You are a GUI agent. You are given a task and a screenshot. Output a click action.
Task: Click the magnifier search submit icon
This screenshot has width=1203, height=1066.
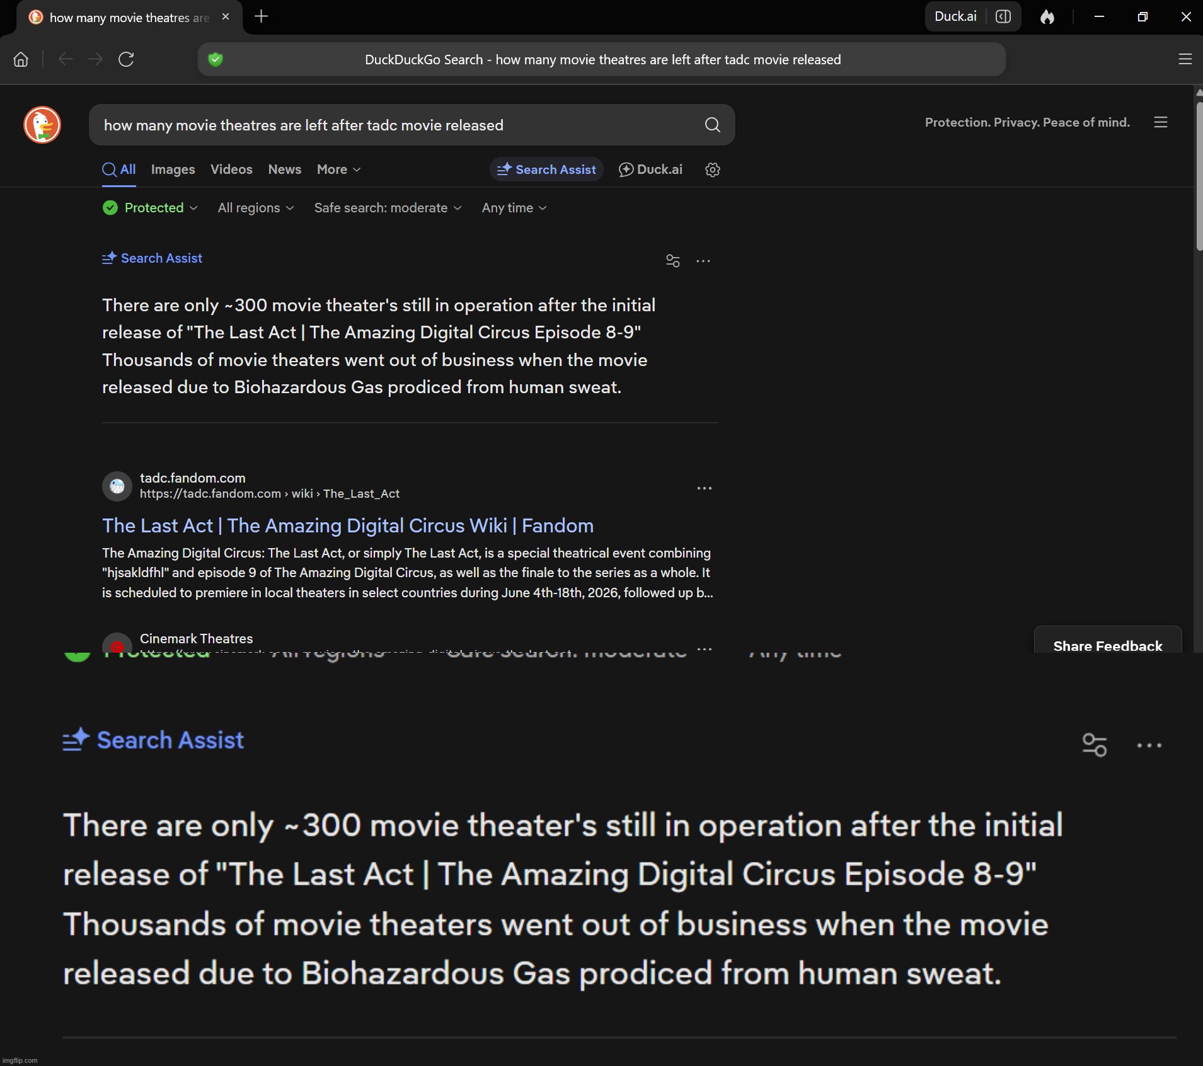pyautogui.click(x=712, y=125)
